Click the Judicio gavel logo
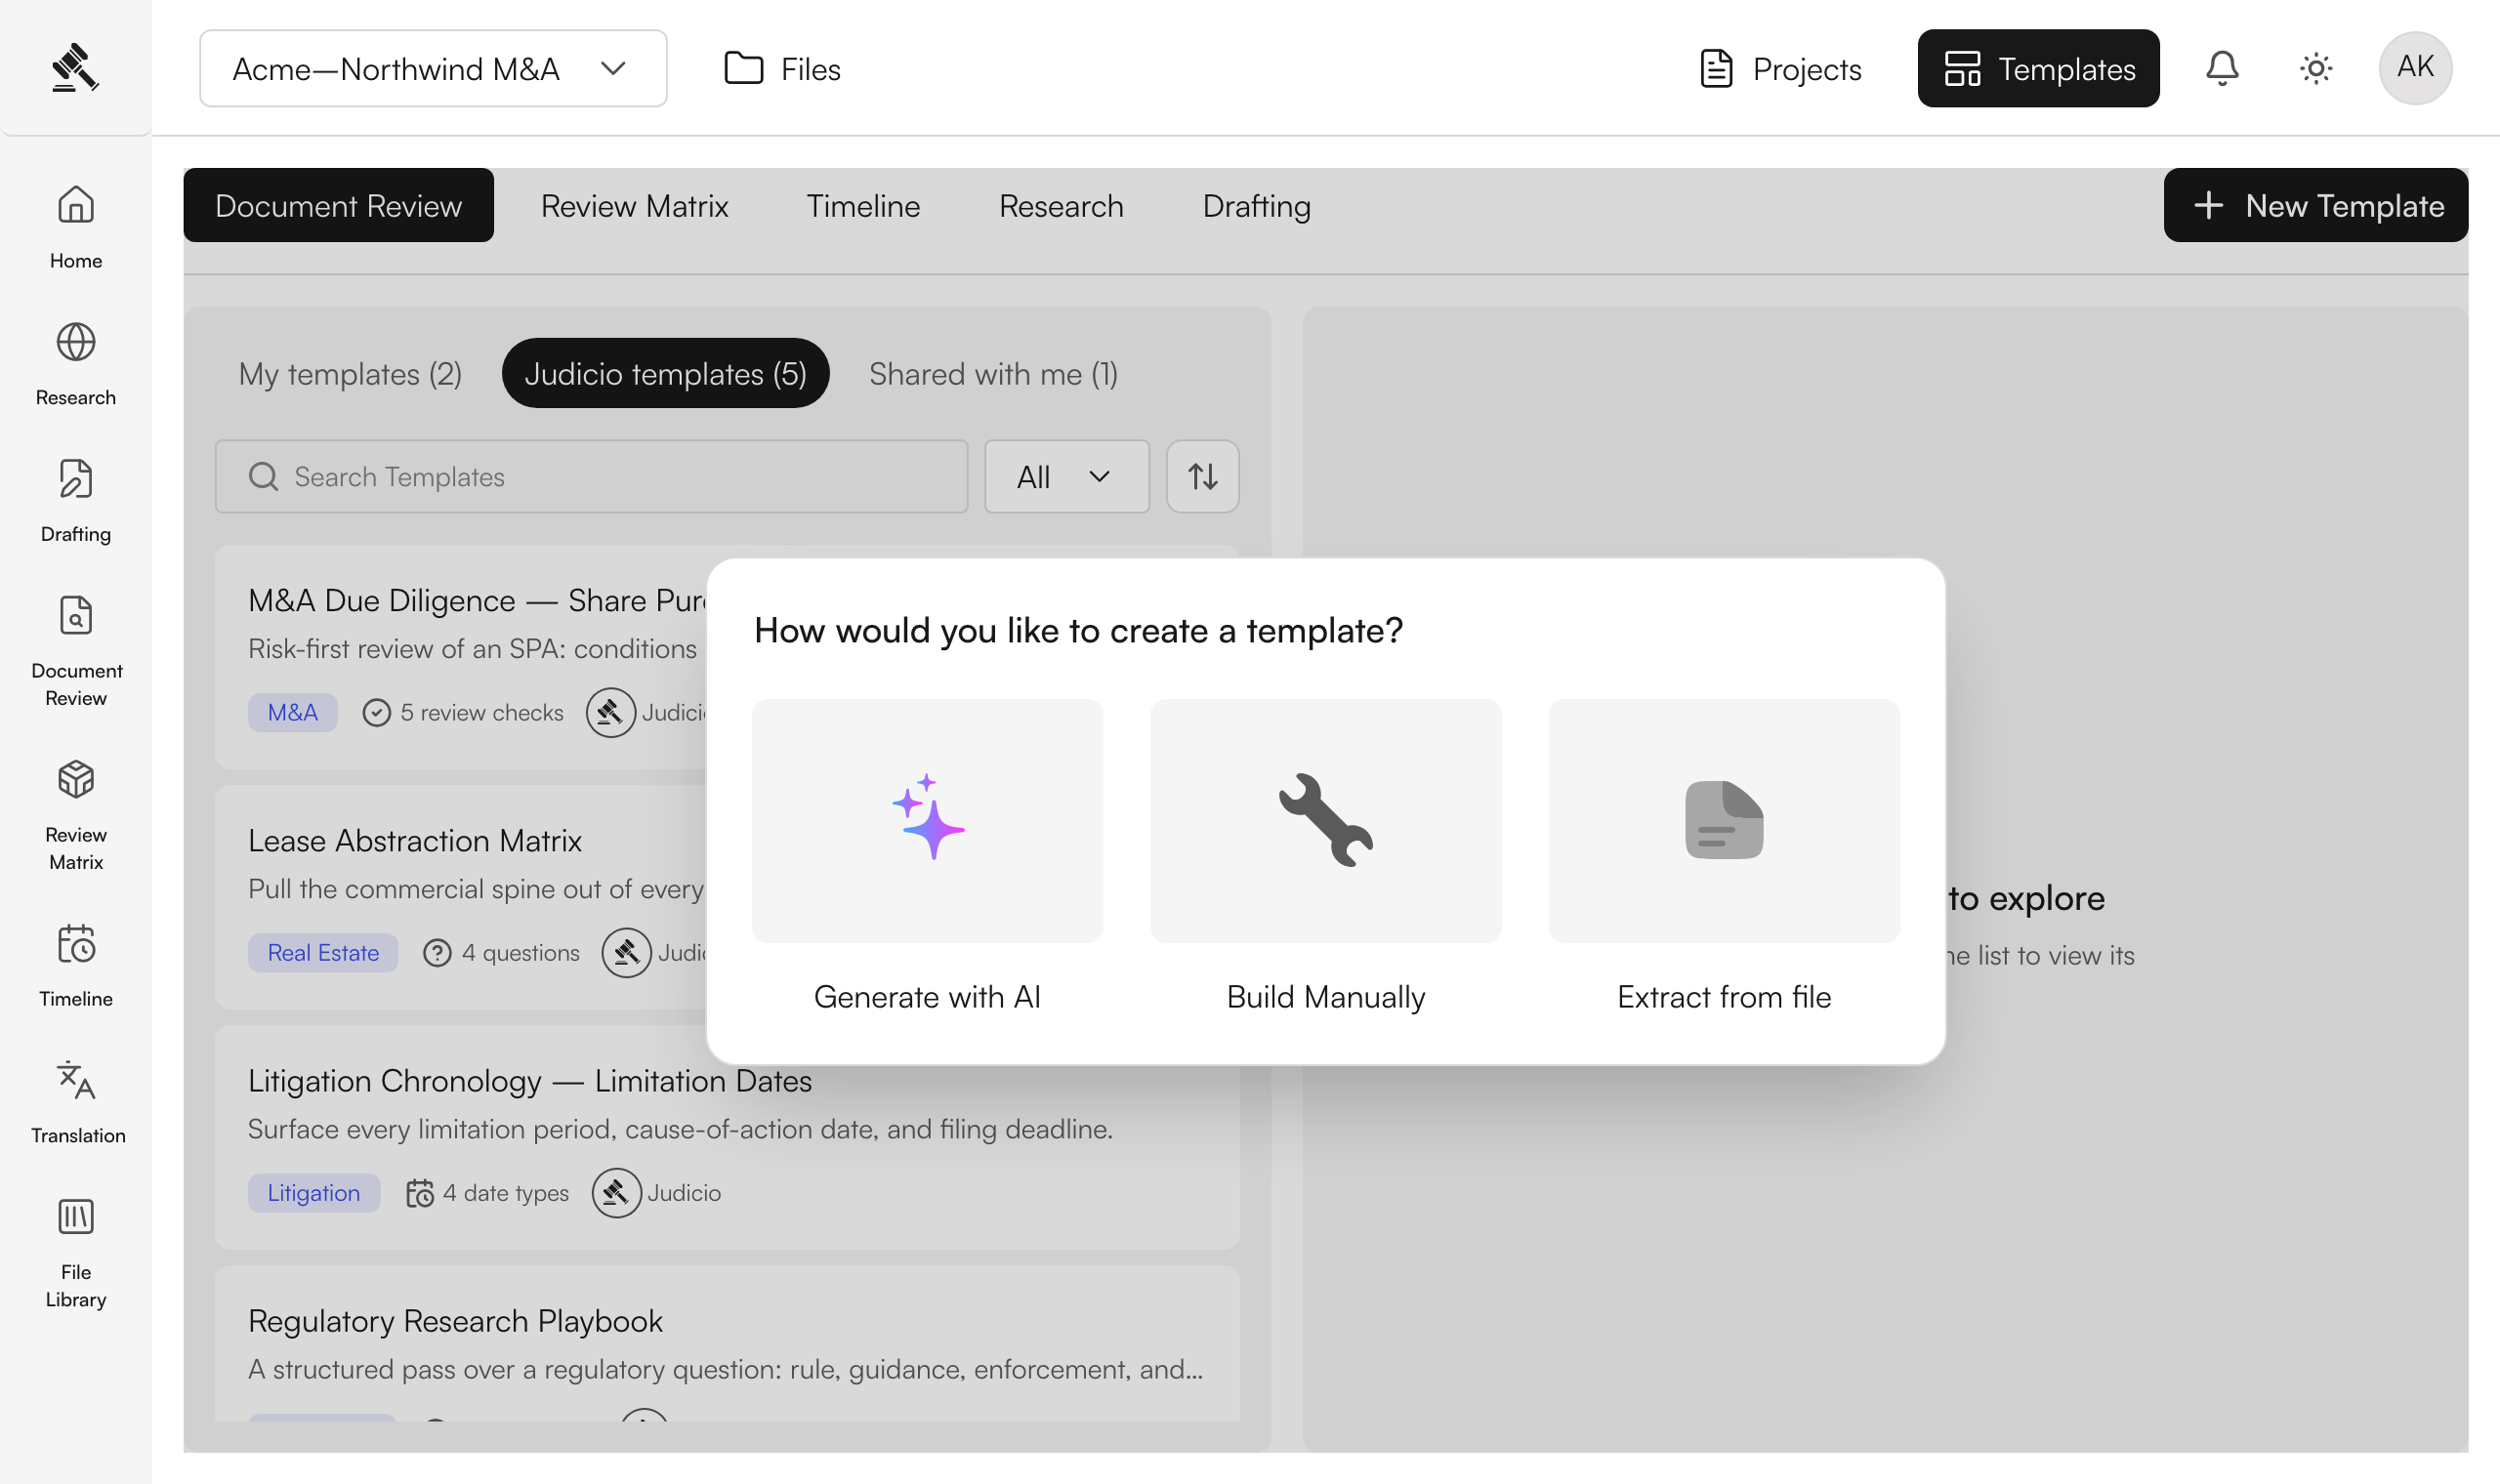 coord(75,68)
